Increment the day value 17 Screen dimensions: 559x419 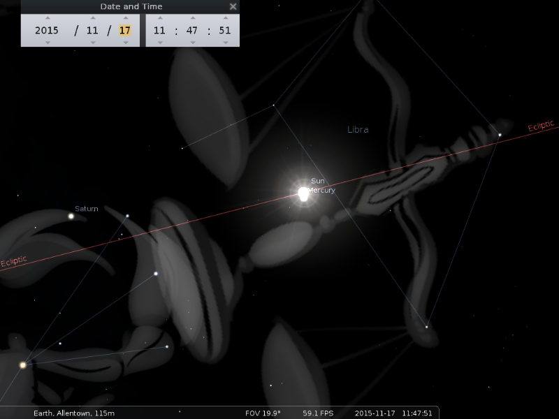pyautogui.click(x=125, y=18)
